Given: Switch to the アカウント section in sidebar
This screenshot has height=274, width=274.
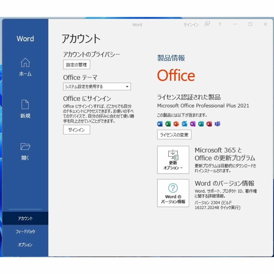Looking at the screenshot, I should [x=25, y=218].
